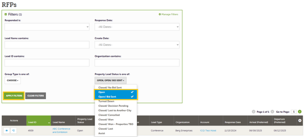The image size is (304, 137).
Task: Uncheck the Open status option
Action: coord(116,92)
